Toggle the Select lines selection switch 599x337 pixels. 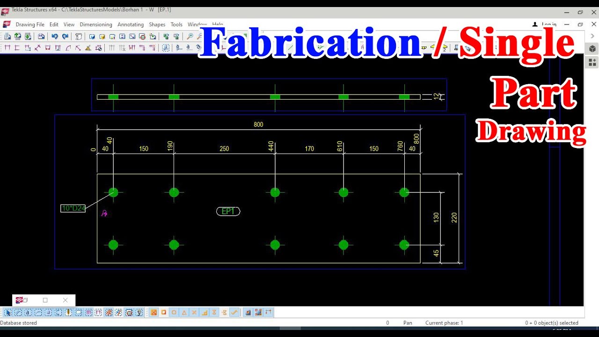click(18, 312)
